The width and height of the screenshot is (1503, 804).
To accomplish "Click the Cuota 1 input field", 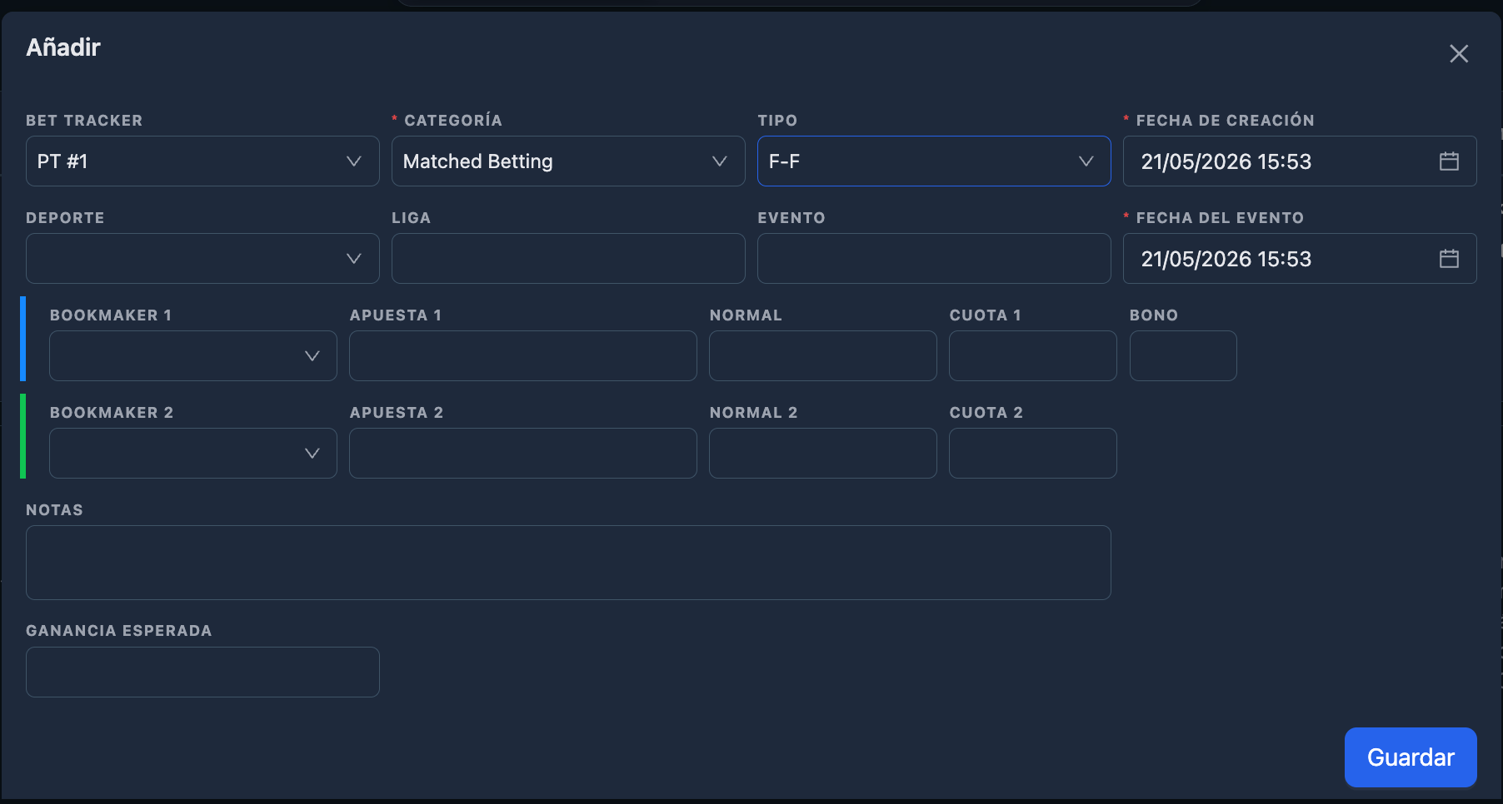I will pyautogui.click(x=1033, y=356).
